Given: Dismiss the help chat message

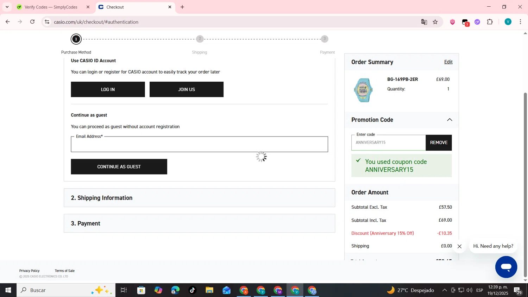Looking at the screenshot, I should (x=459, y=246).
